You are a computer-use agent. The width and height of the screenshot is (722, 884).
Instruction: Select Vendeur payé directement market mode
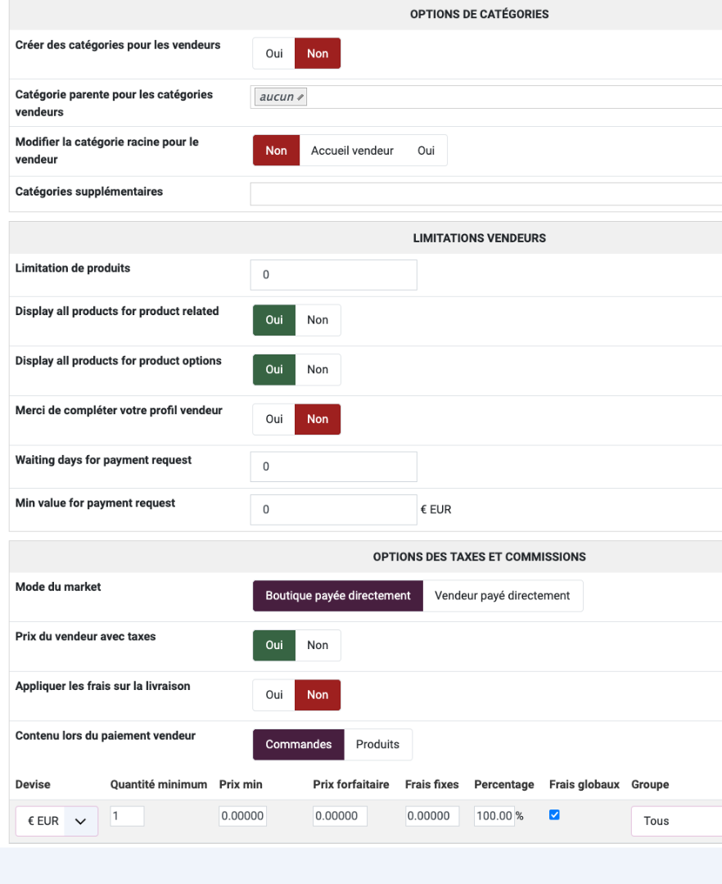(502, 596)
